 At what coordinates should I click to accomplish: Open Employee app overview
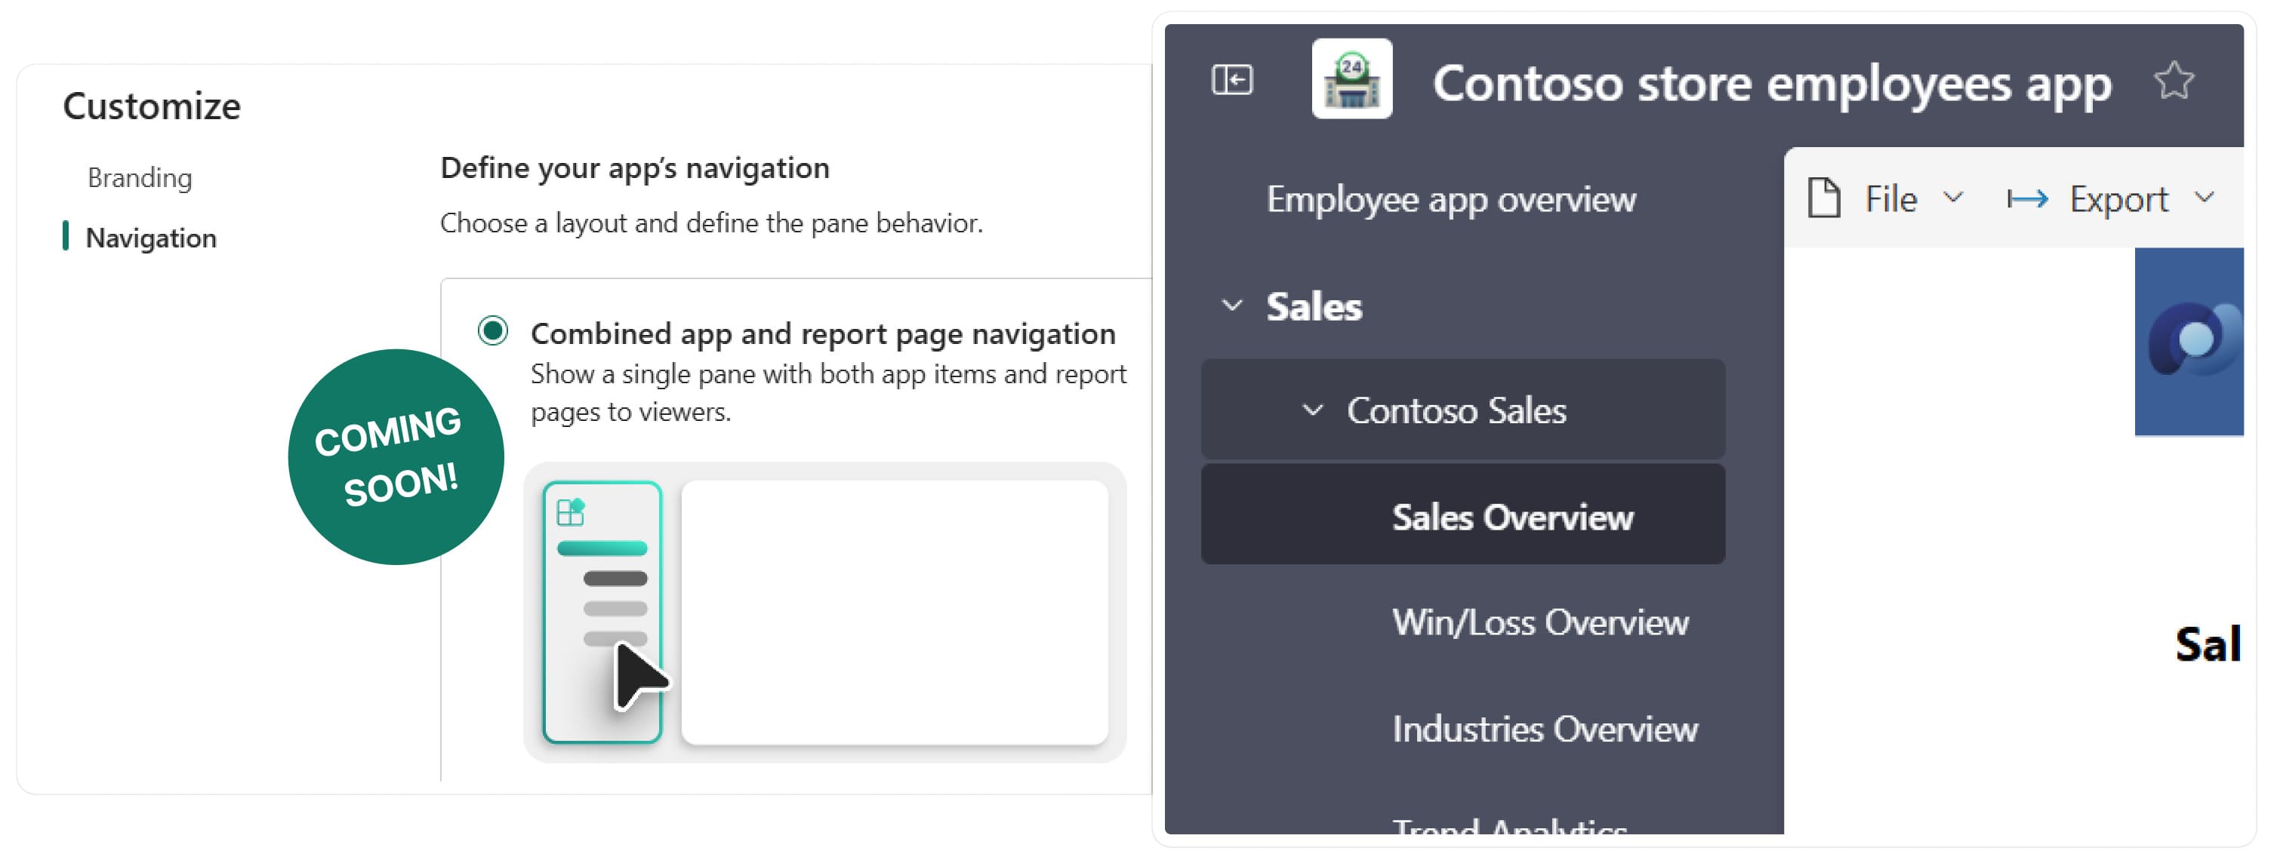pos(1450,199)
